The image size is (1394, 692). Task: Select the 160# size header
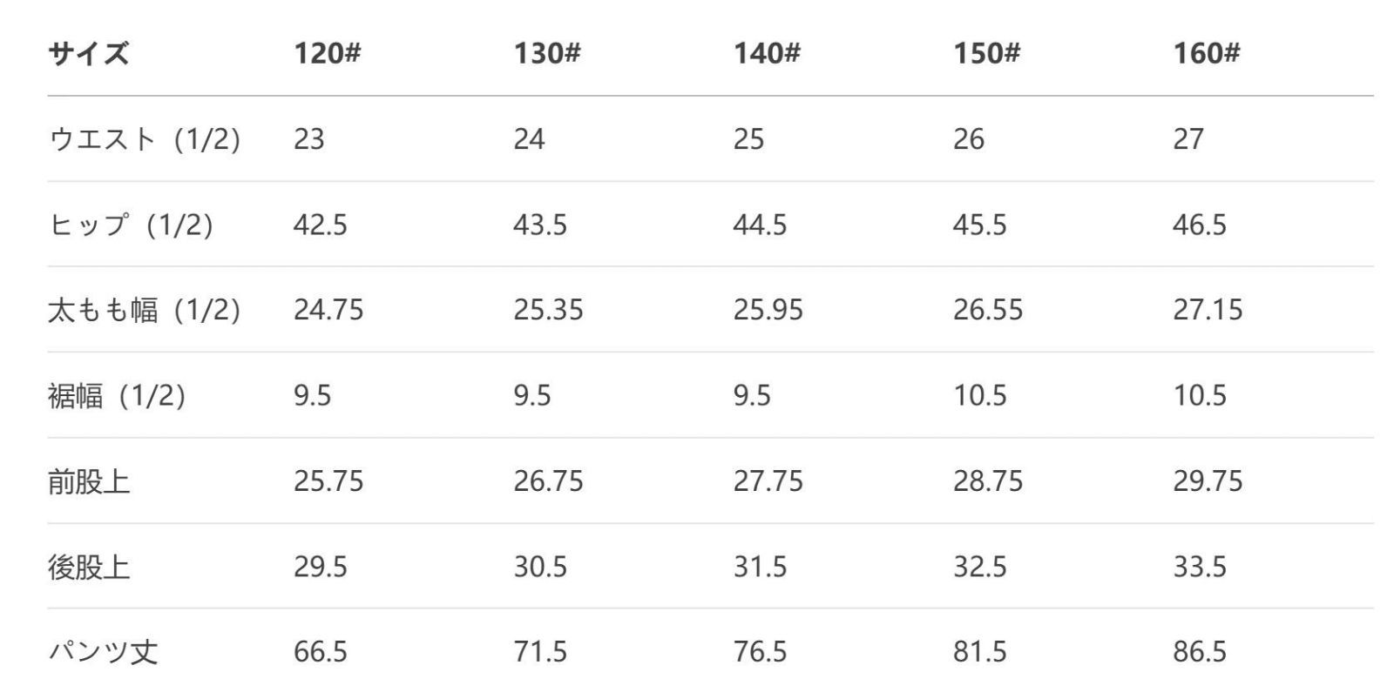click(x=1206, y=54)
